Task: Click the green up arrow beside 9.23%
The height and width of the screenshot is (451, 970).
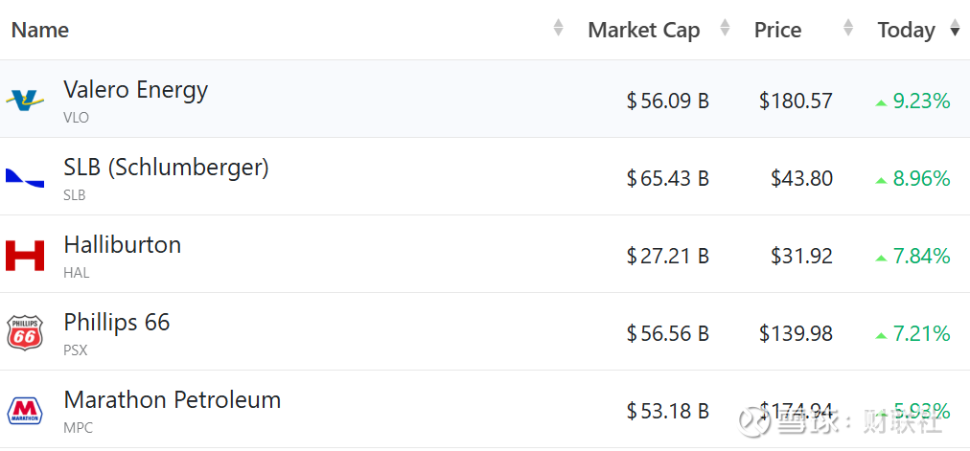Action: click(x=881, y=101)
